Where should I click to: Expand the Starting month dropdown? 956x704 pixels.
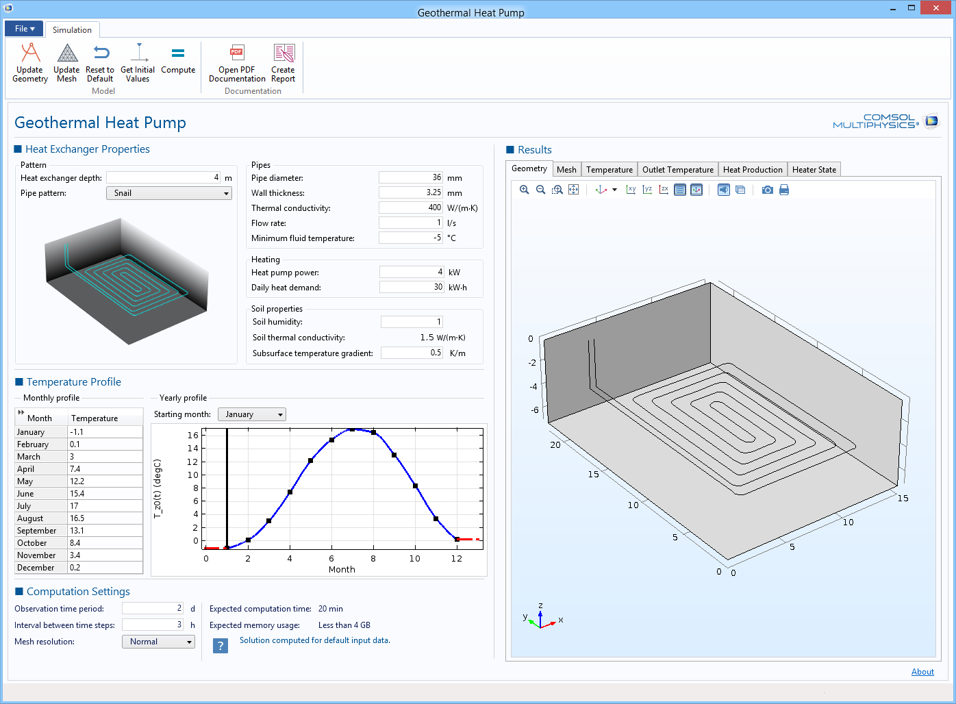[x=251, y=414]
